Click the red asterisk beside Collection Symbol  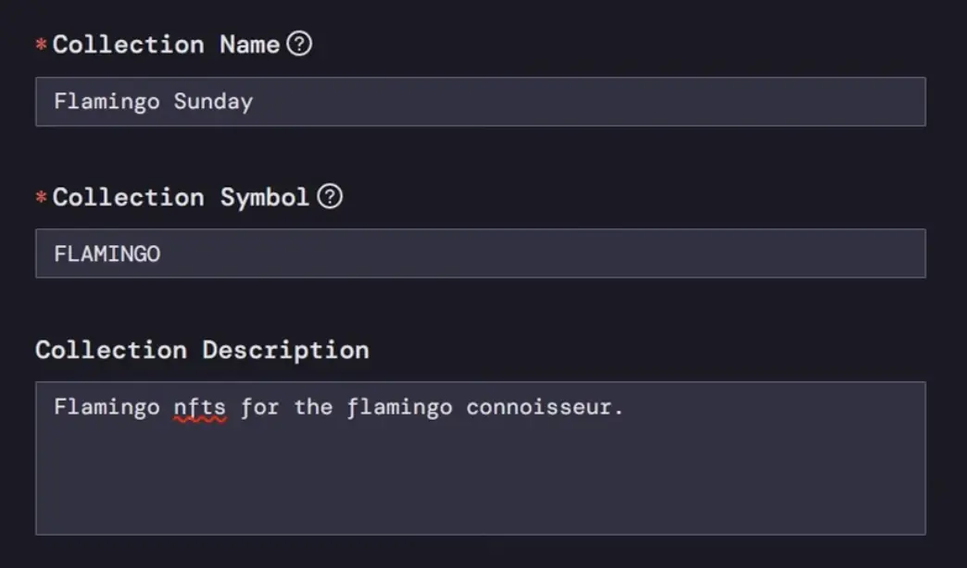point(39,198)
